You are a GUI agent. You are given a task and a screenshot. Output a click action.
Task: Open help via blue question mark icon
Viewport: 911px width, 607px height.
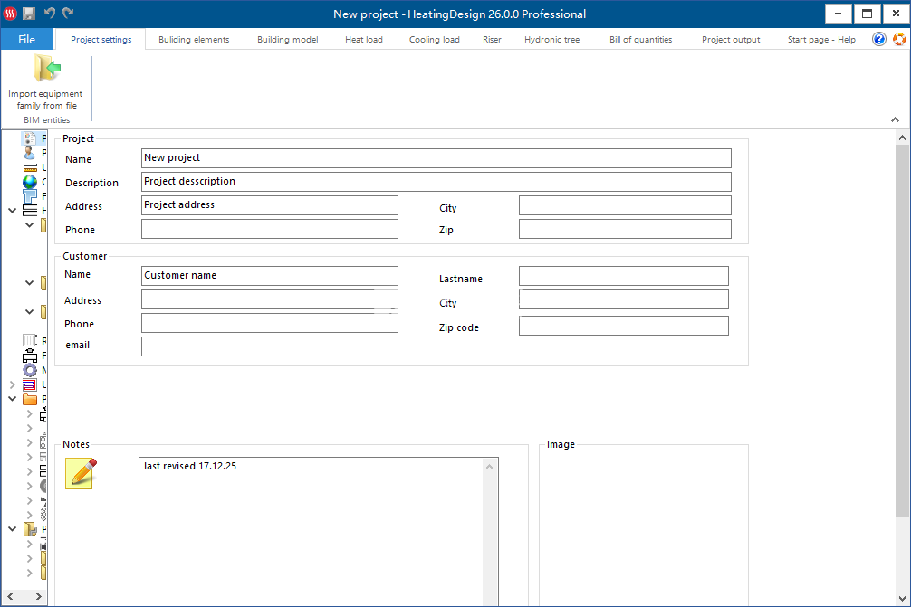pyautogui.click(x=878, y=39)
